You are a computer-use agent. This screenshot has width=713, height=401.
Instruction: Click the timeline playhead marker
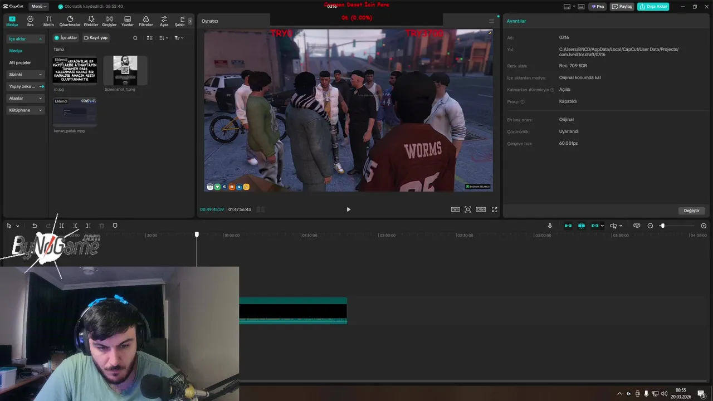pyautogui.click(x=197, y=234)
